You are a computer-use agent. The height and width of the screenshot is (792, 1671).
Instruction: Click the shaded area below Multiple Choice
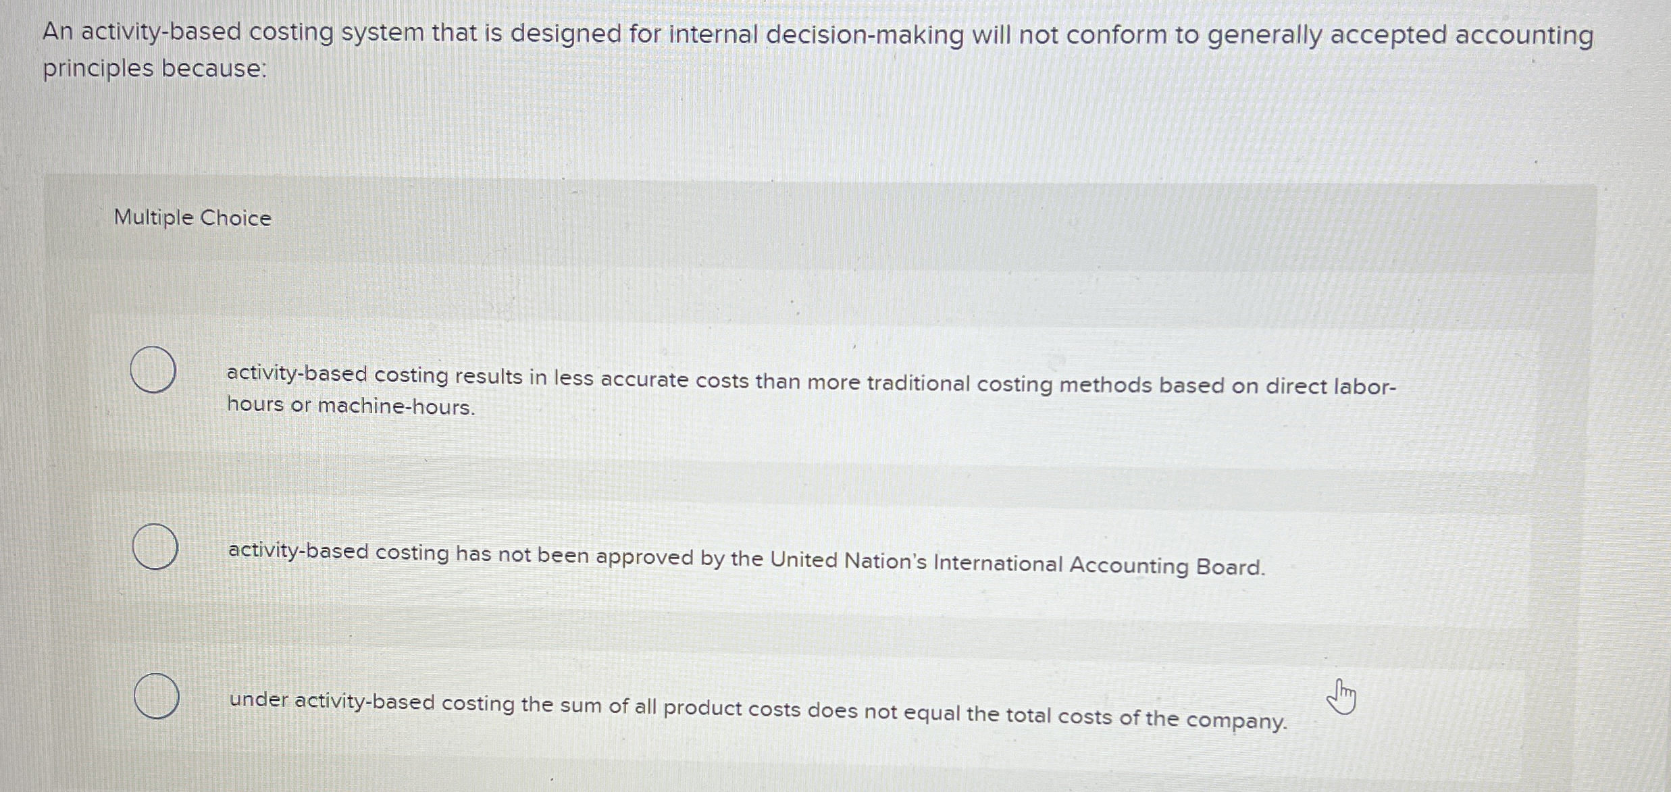tap(811, 284)
